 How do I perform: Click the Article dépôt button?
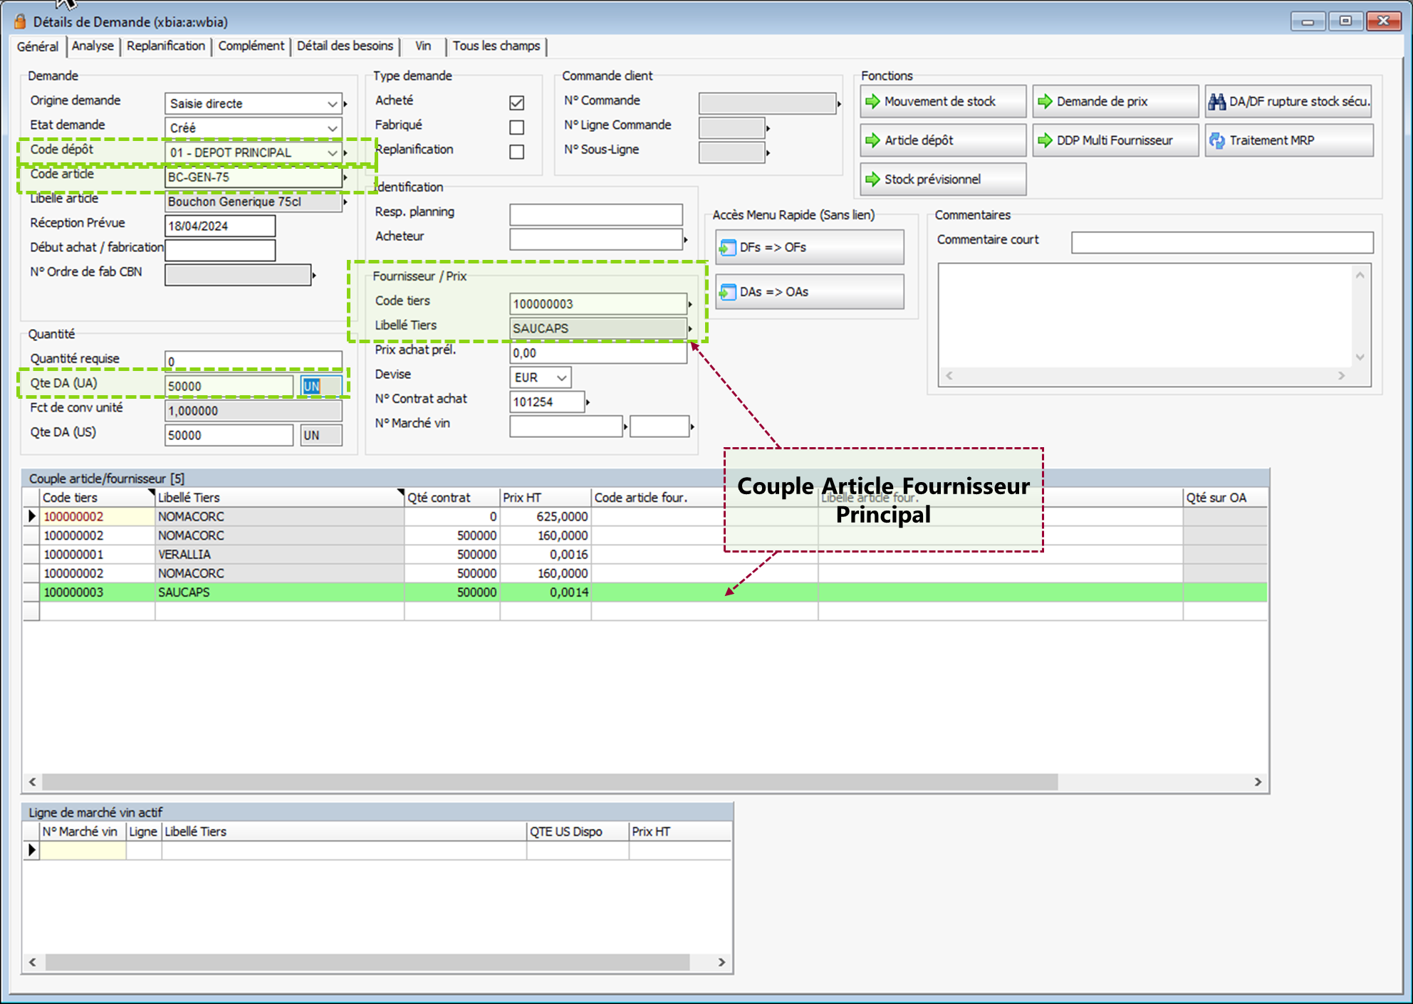(x=942, y=140)
